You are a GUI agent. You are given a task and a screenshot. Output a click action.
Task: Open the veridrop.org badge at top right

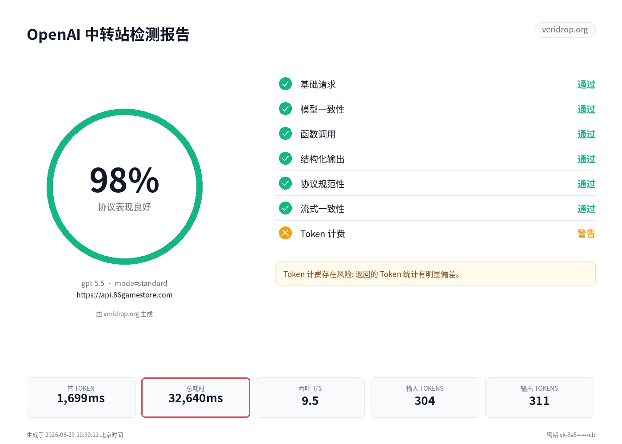click(565, 30)
